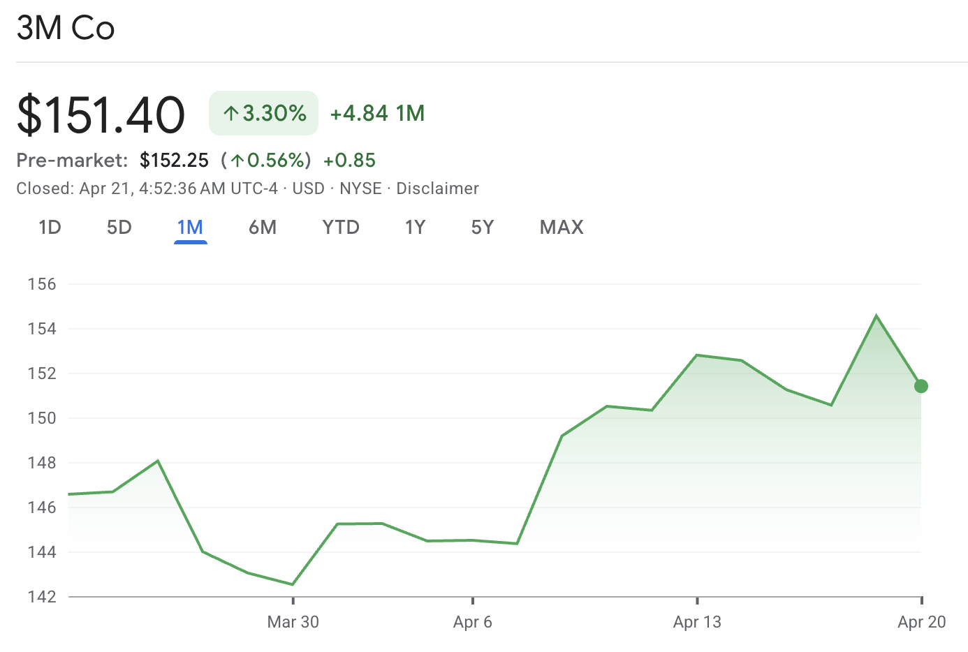This screenshot has height=652, width=968.
Task: Click the +4.84 1M change text
Action: 377,113
